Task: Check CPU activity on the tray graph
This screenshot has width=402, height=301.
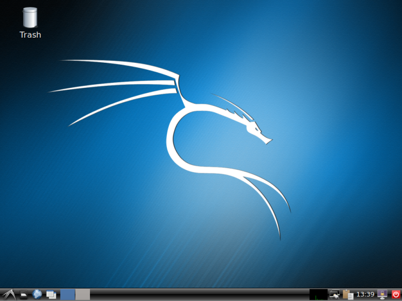Action: (x=319, y=294)
